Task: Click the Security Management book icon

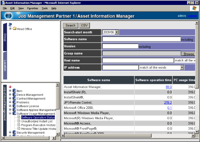Action: [14, 133]
